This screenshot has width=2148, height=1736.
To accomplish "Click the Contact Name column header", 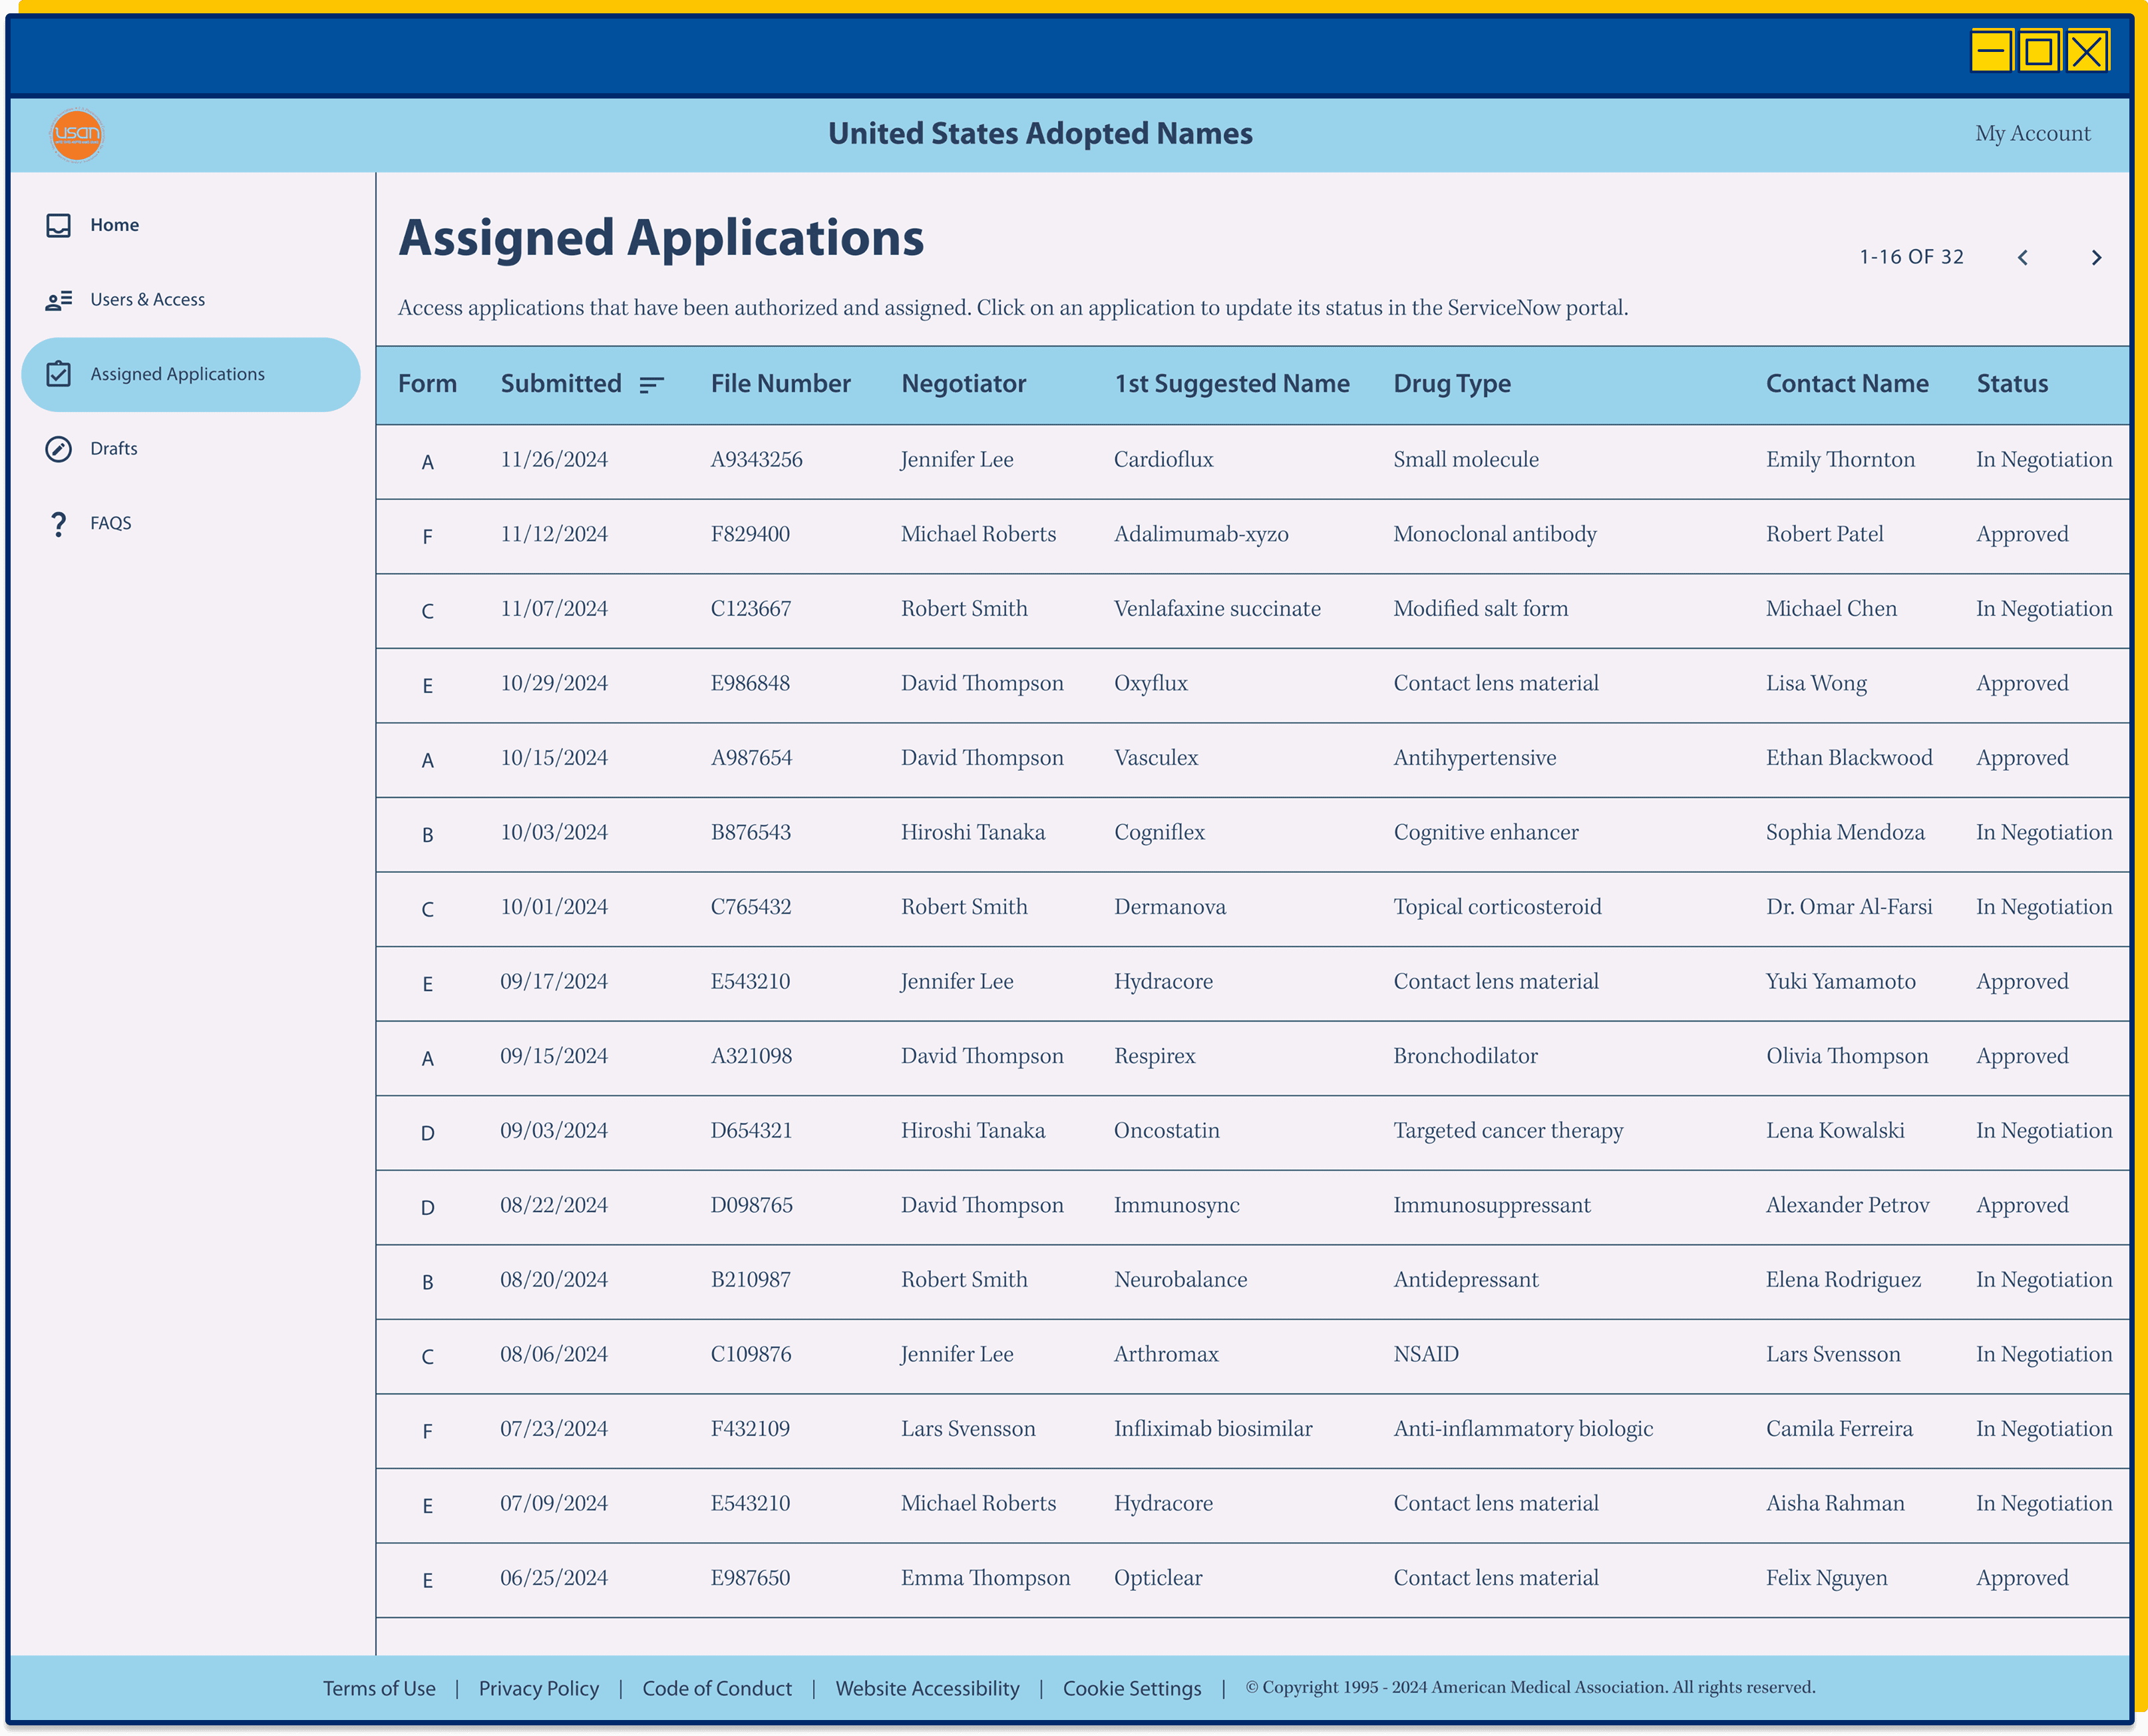I will pos(1847,384).
